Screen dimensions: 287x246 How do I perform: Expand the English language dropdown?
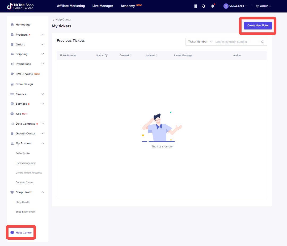click(x=263, y=6)
